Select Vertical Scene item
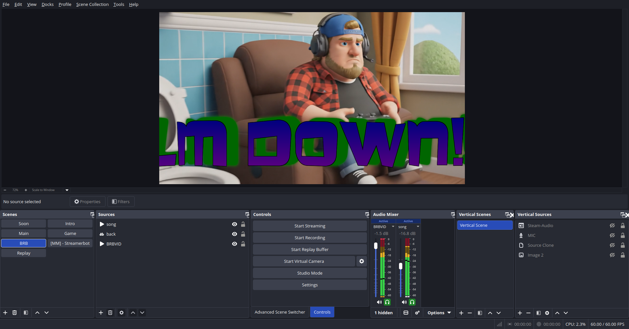The height and width of the screenshot is (329, 629). [x=485, y=225]
